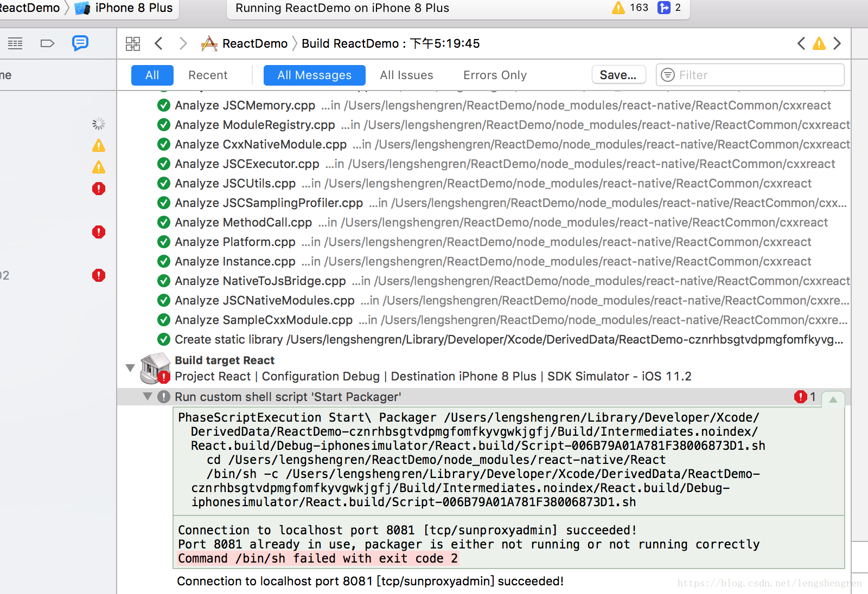Select the Analyze Platform.cpp row
The image size is (868, 594).
point(484,242)
